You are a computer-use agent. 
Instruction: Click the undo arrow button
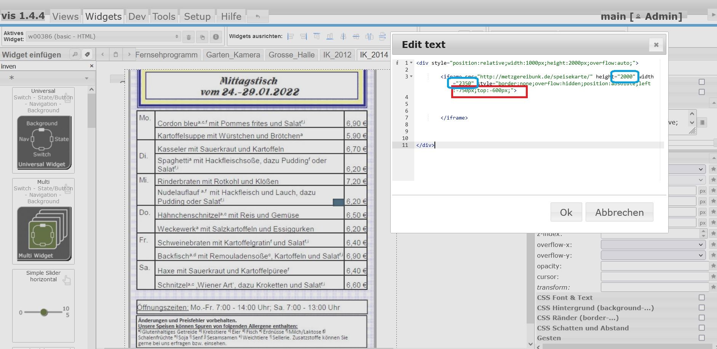[258, 16]
